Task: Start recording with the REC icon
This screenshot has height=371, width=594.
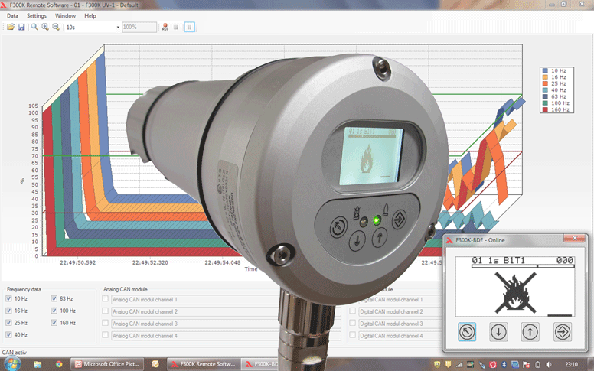Action: [x=165, y=27]
